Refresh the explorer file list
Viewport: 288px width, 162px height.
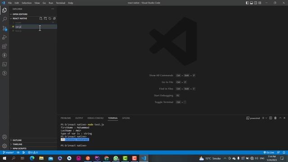(x=50, y=18)
